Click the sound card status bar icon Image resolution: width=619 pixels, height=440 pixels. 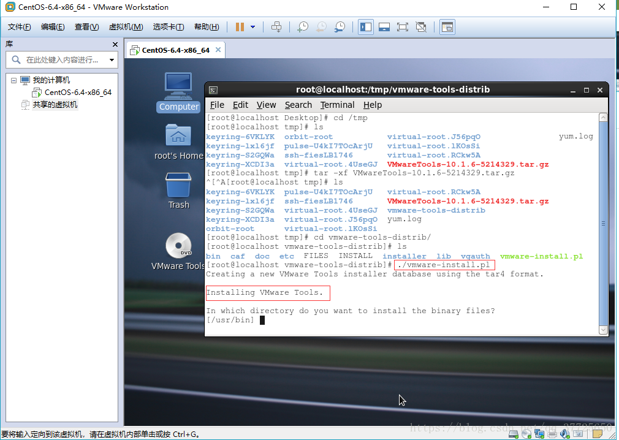[x=565, y=434]
